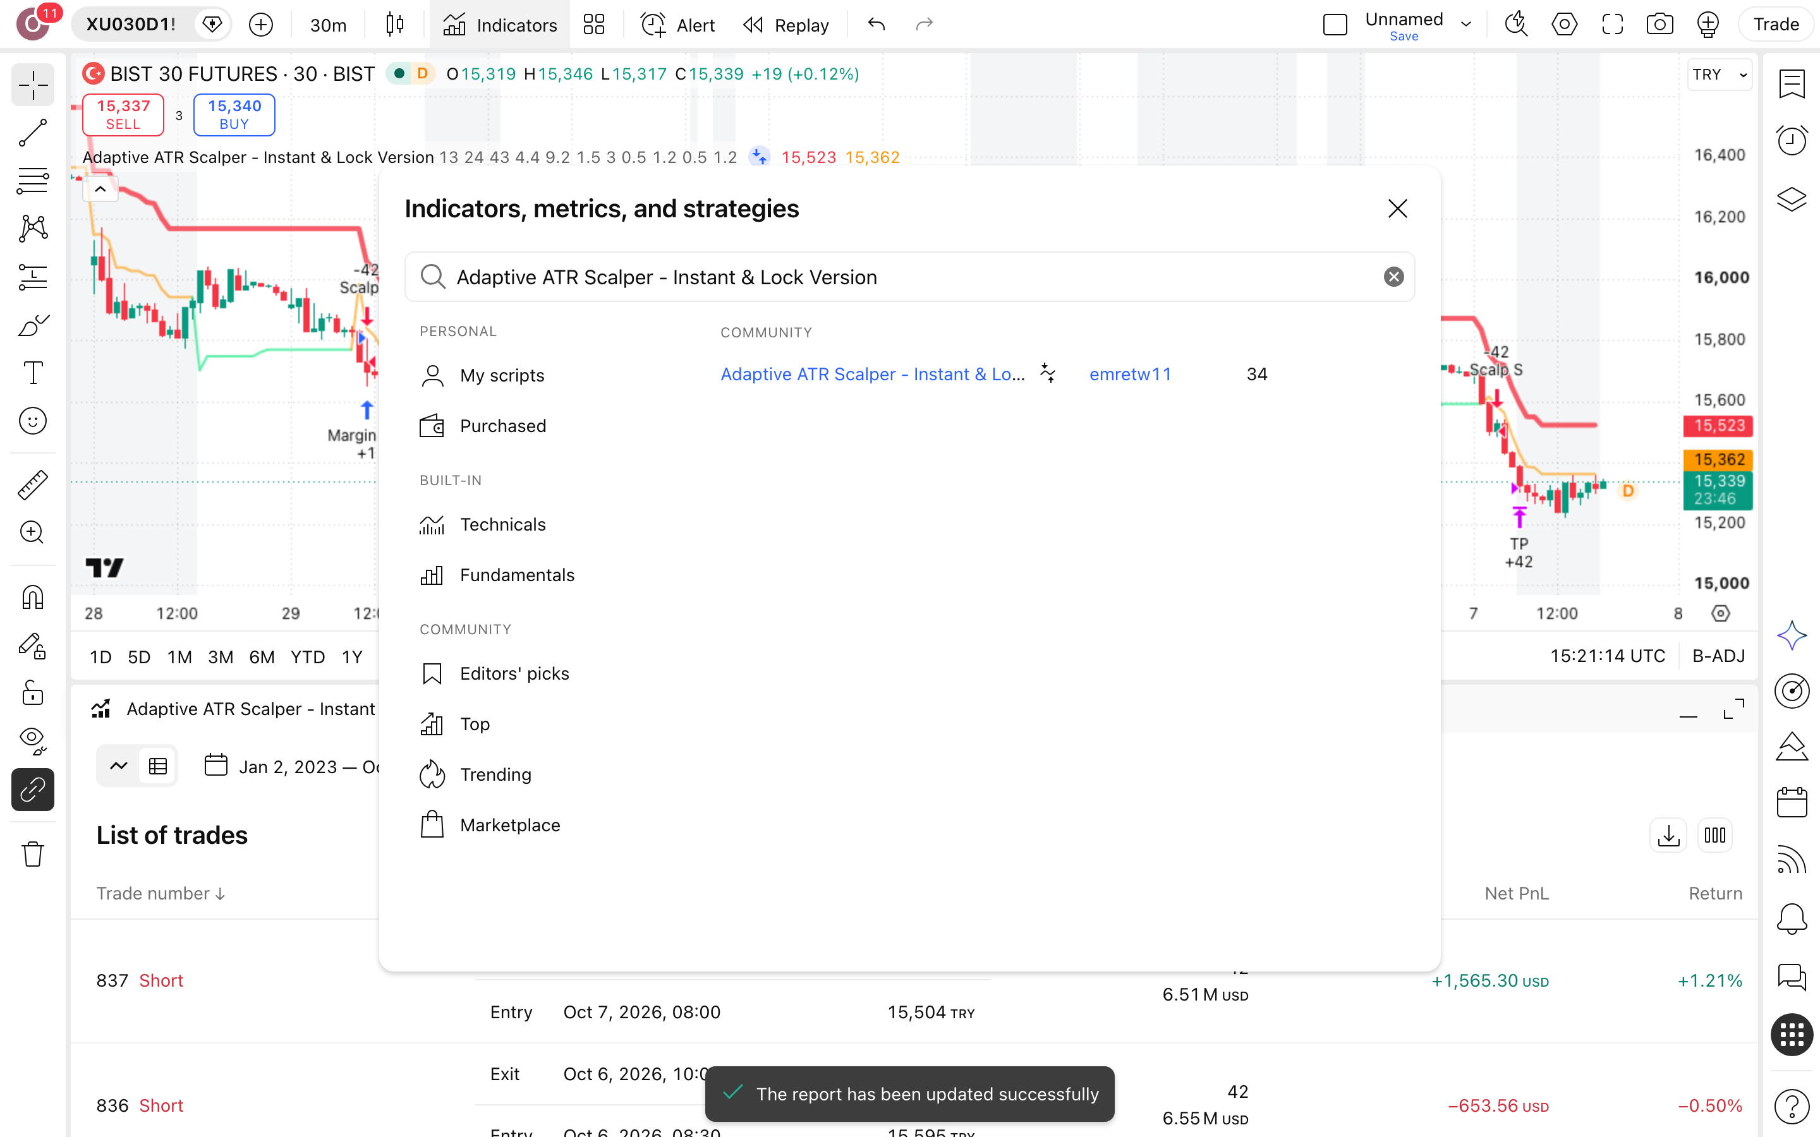Create an alert from the toolbar
The height and width of the screenshot is (1137, 1820).
(x=677, y=25)
